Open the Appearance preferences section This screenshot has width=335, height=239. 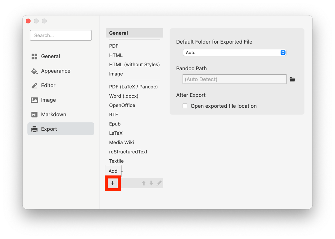point(56,71)
